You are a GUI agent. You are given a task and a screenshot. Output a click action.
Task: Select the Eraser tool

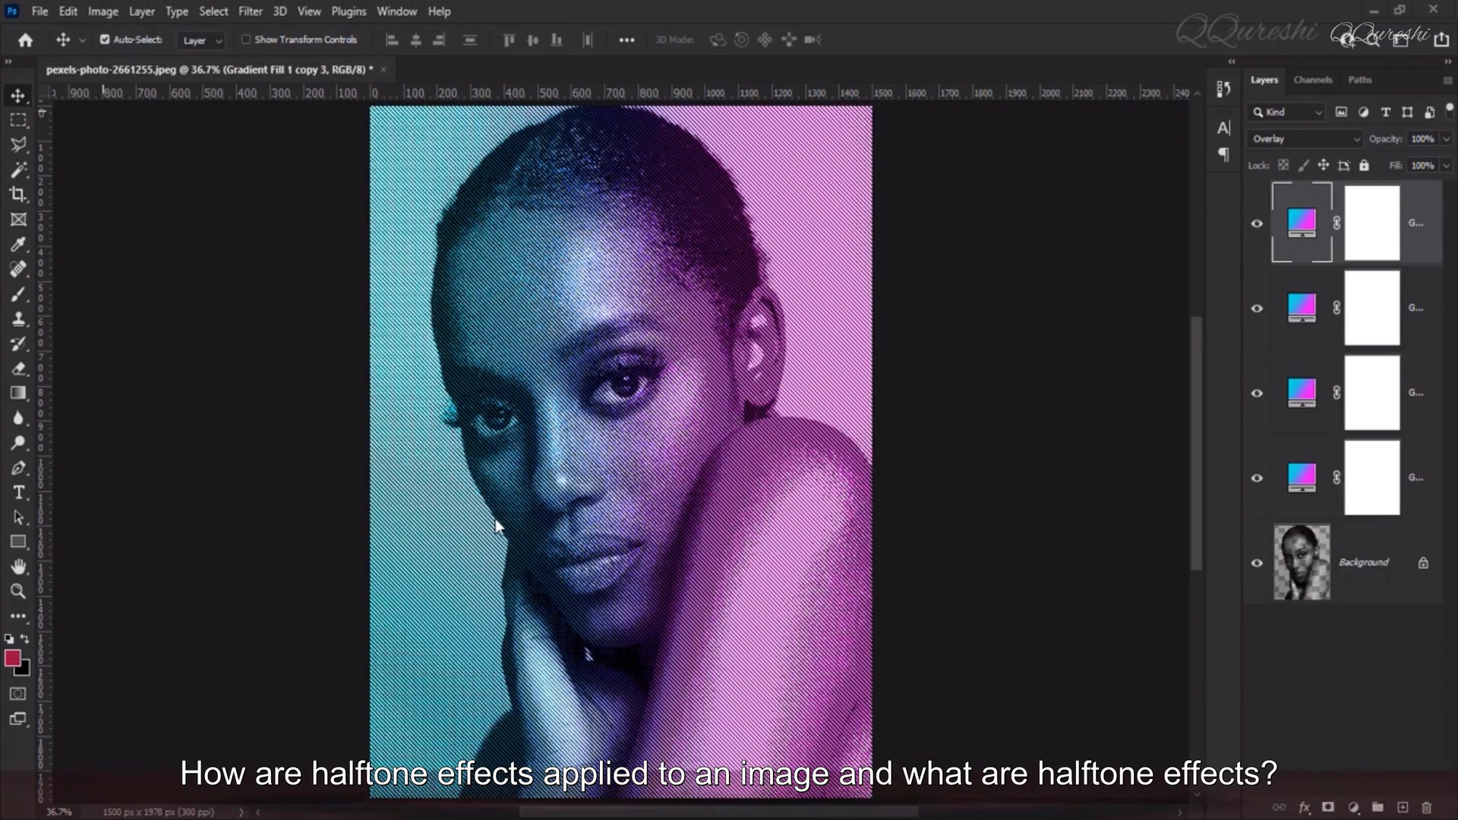click(18, 368)
